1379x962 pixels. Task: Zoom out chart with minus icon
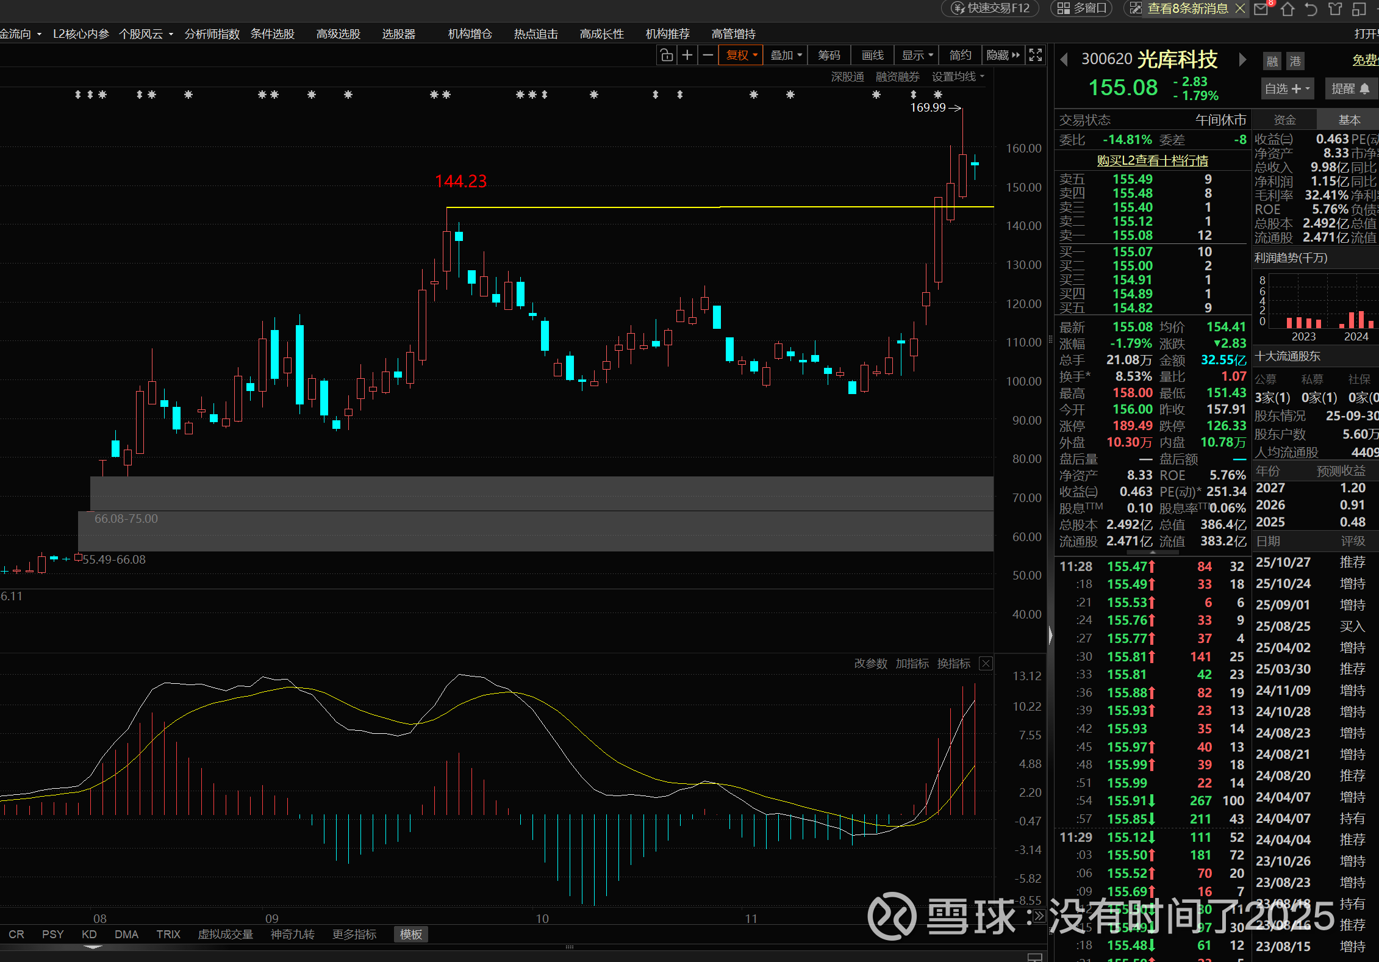point(707,56)
